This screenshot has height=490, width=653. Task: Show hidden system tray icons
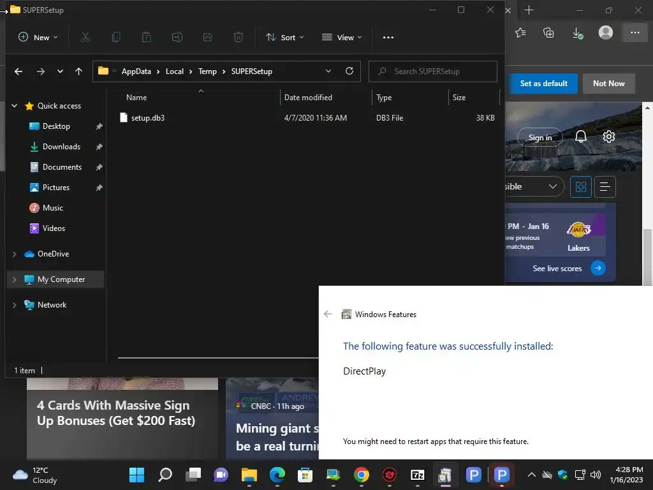coord(532,475)
